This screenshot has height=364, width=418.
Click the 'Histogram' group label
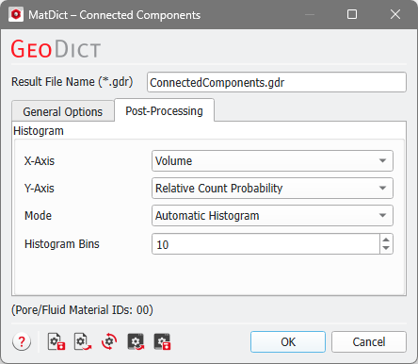39,131
